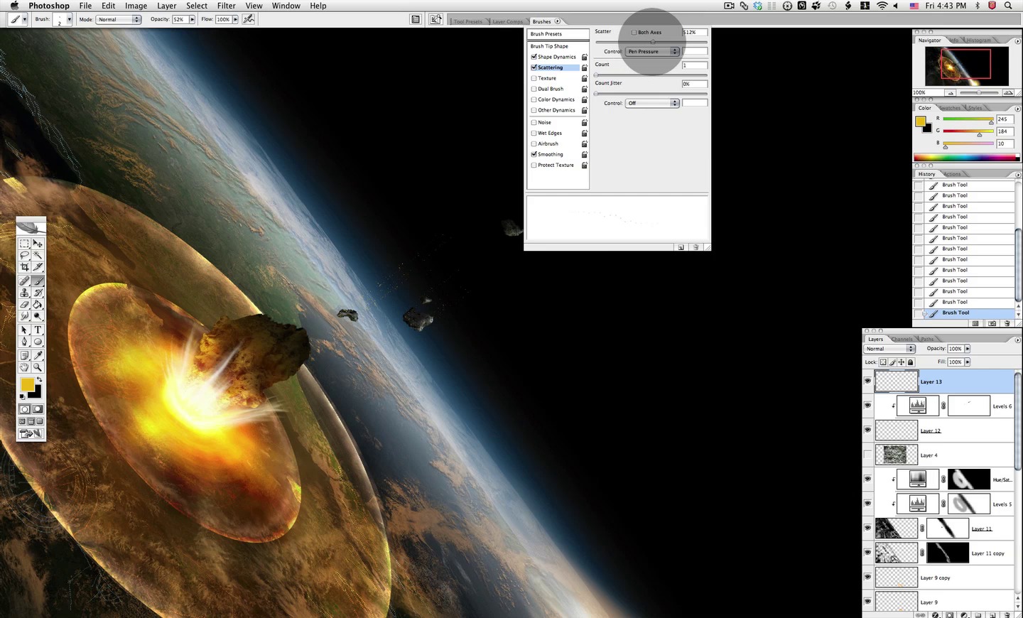Image resolution: width=1023 pixels, height=618 pixels.
Task: Open Flow slider arrow in options bar
Action: (x=235, y=19)
